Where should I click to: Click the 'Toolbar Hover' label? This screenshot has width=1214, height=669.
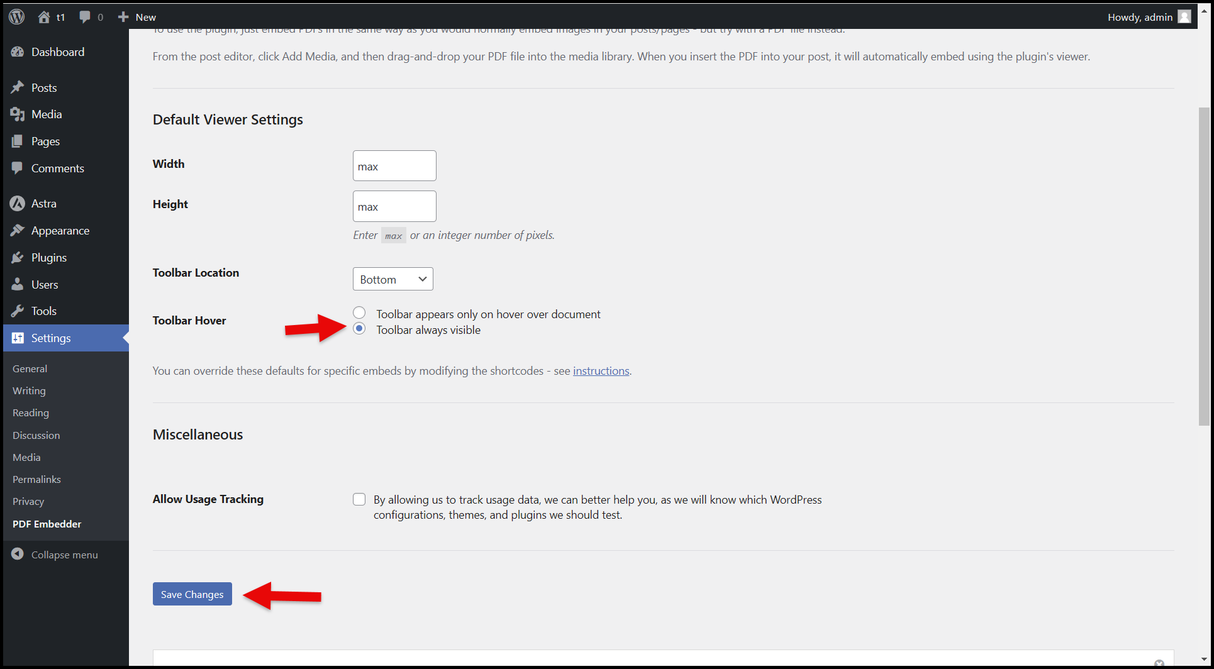(189, 321)
